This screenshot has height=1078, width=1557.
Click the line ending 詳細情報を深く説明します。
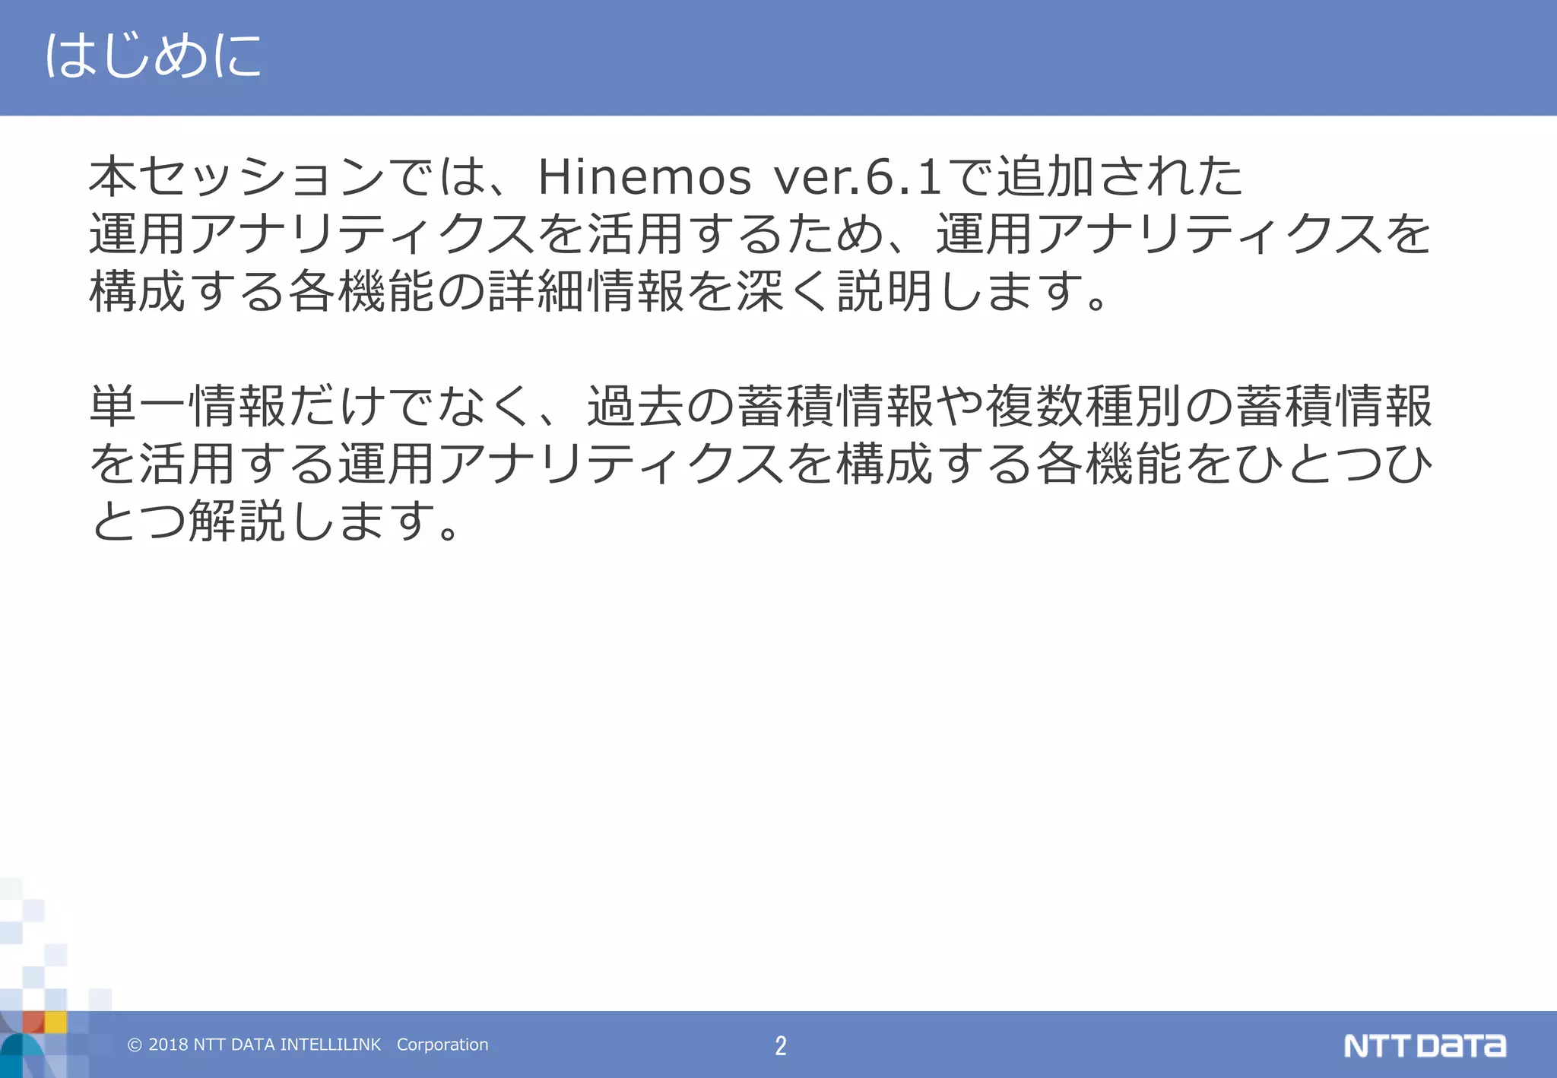[x=599, y=291]
